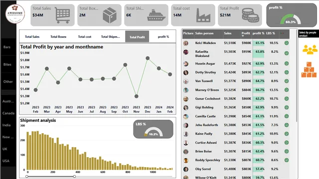The height and width of the screenshot is (179, 319).
Task: Click Kelci Walkden's profile picture
Action: coord(186,43)
